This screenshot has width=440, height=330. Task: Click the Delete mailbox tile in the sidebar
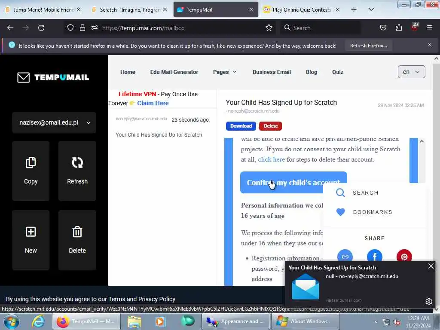point(77,240)
